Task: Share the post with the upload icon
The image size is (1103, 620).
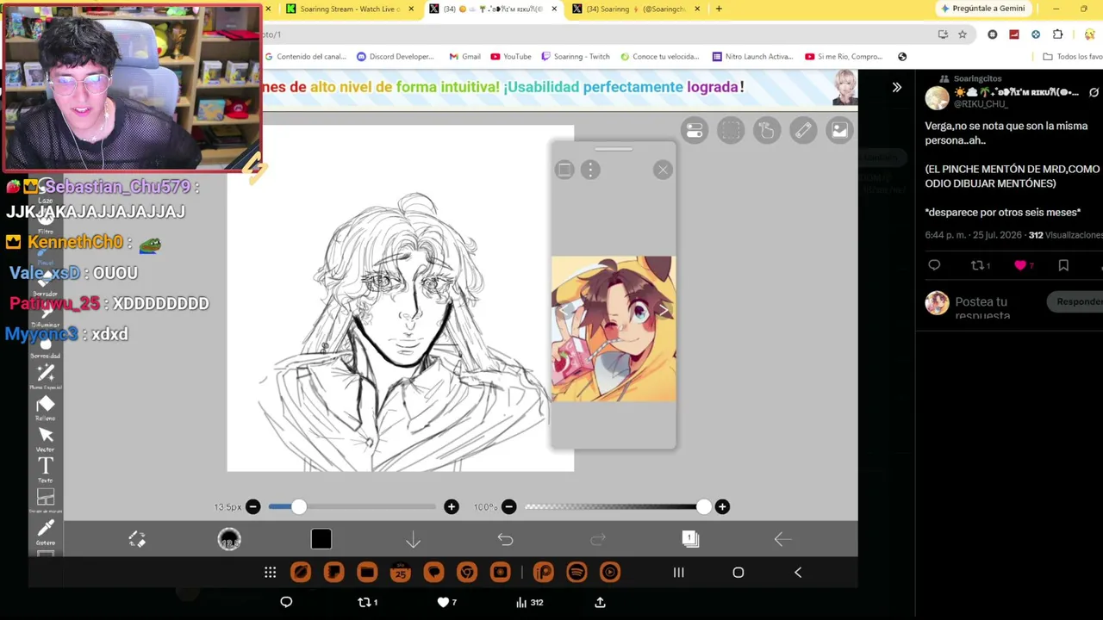Action: click(600, 603)
